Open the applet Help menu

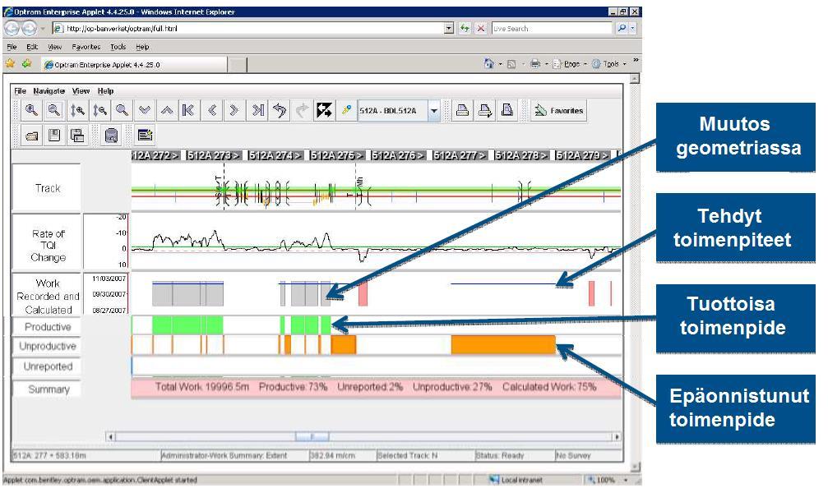(x=105, y=91)
